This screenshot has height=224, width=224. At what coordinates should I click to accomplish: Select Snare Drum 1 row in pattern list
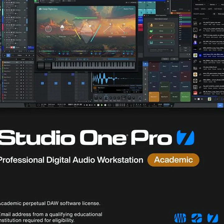coord(18,71)
